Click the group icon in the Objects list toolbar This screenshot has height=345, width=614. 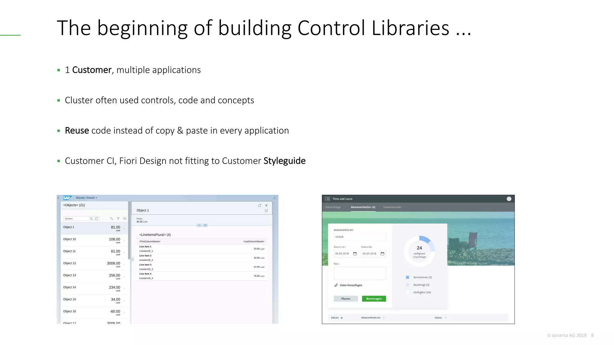click(x=125, y=219)
